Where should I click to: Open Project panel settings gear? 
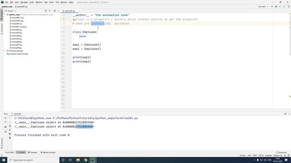point(55,11)
